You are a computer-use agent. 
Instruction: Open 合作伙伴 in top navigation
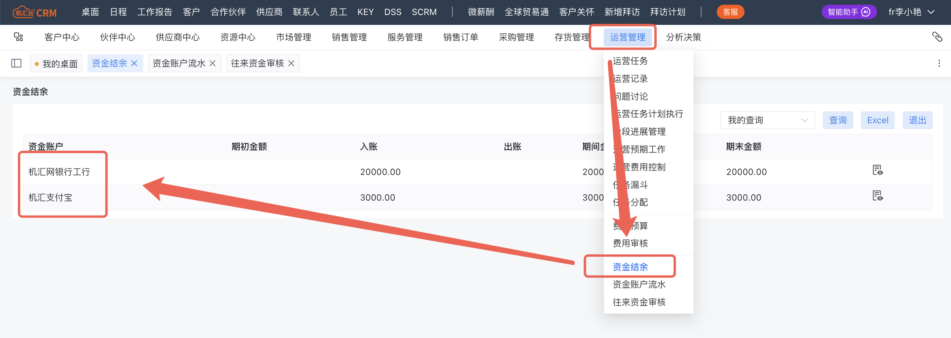[x=228, y=12]
